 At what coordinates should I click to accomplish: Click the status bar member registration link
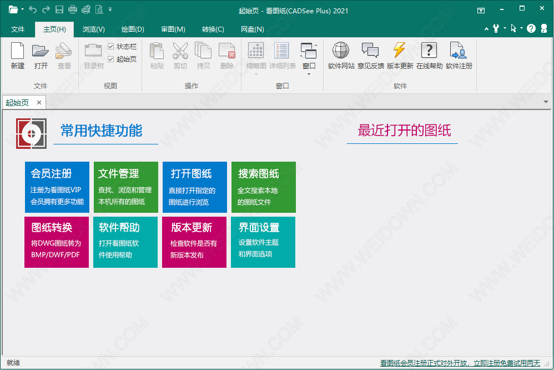(x=460, y=363)
